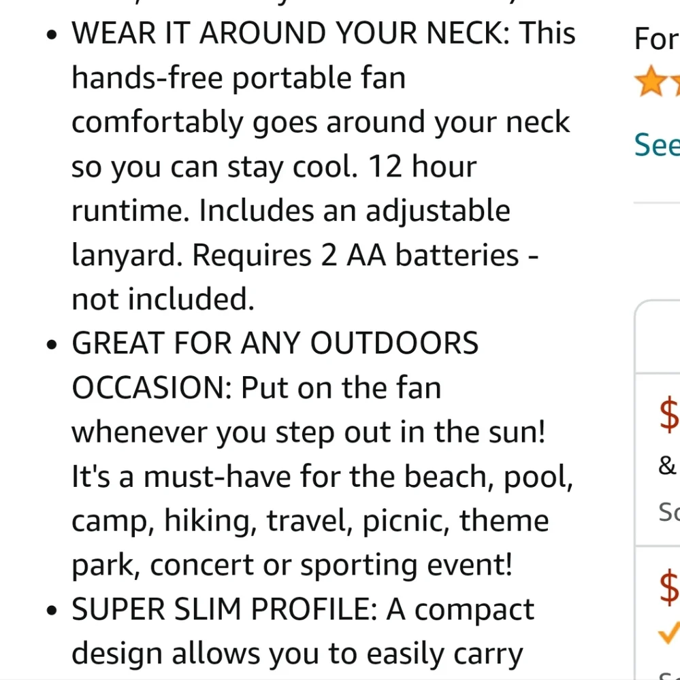Viewport: 680px width, 680px height.
Task: Click the "not included." text line
Action: pos(163,300)
